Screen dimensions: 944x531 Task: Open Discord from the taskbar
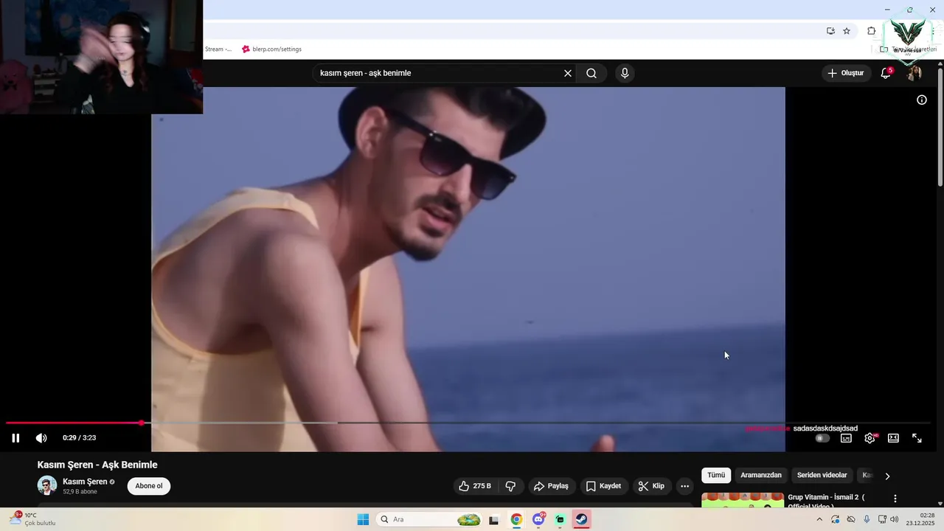(538, 519)
